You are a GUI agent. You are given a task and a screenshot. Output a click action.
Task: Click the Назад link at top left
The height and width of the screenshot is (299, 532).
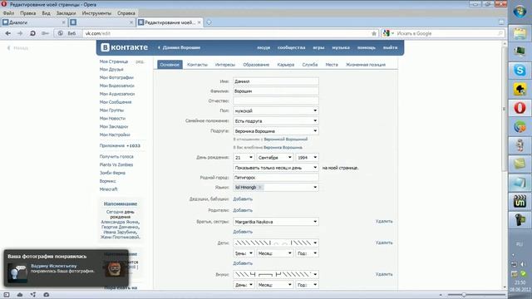tap(18, 48)
